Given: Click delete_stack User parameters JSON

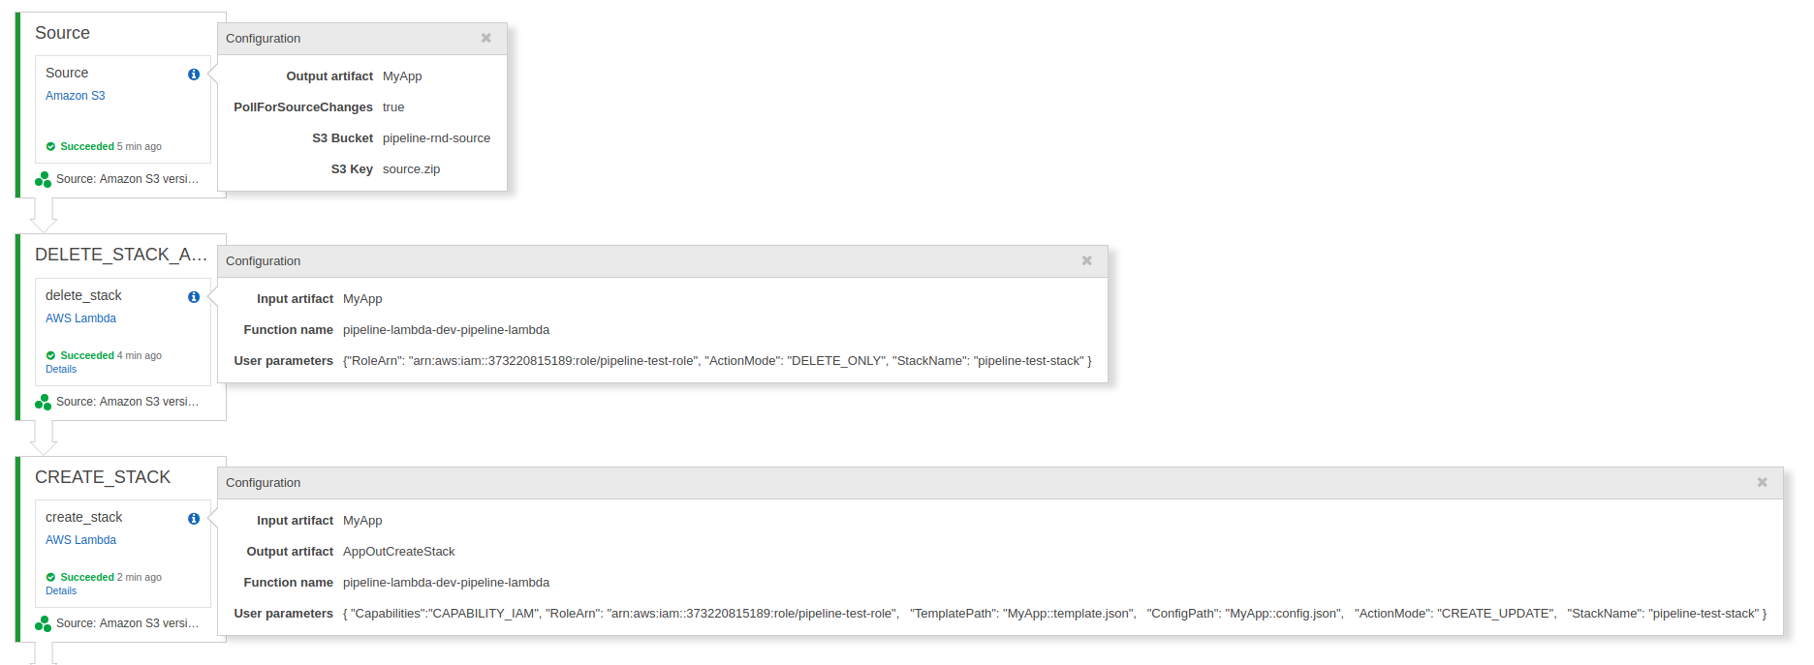Looking at the screenshot, I should point(717,361).
